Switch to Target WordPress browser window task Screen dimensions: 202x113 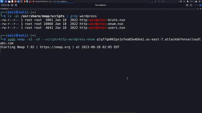point(43,2)
